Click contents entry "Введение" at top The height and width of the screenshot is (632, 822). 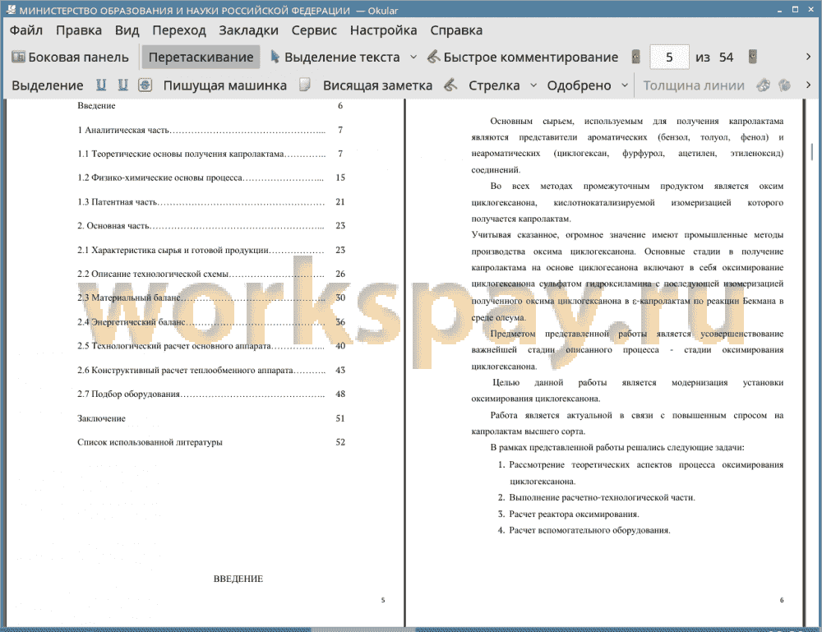tap(96, 106)
